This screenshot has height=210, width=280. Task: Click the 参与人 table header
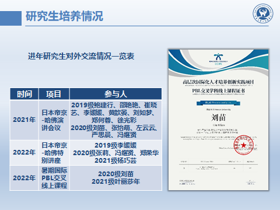(x=116, y=94)
